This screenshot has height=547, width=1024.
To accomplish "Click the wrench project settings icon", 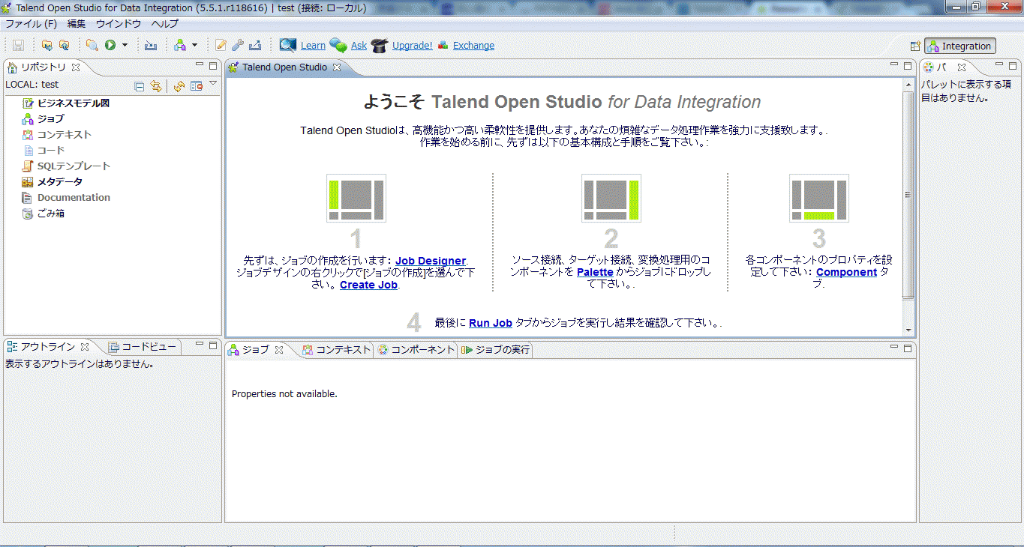I will [237, 46].
